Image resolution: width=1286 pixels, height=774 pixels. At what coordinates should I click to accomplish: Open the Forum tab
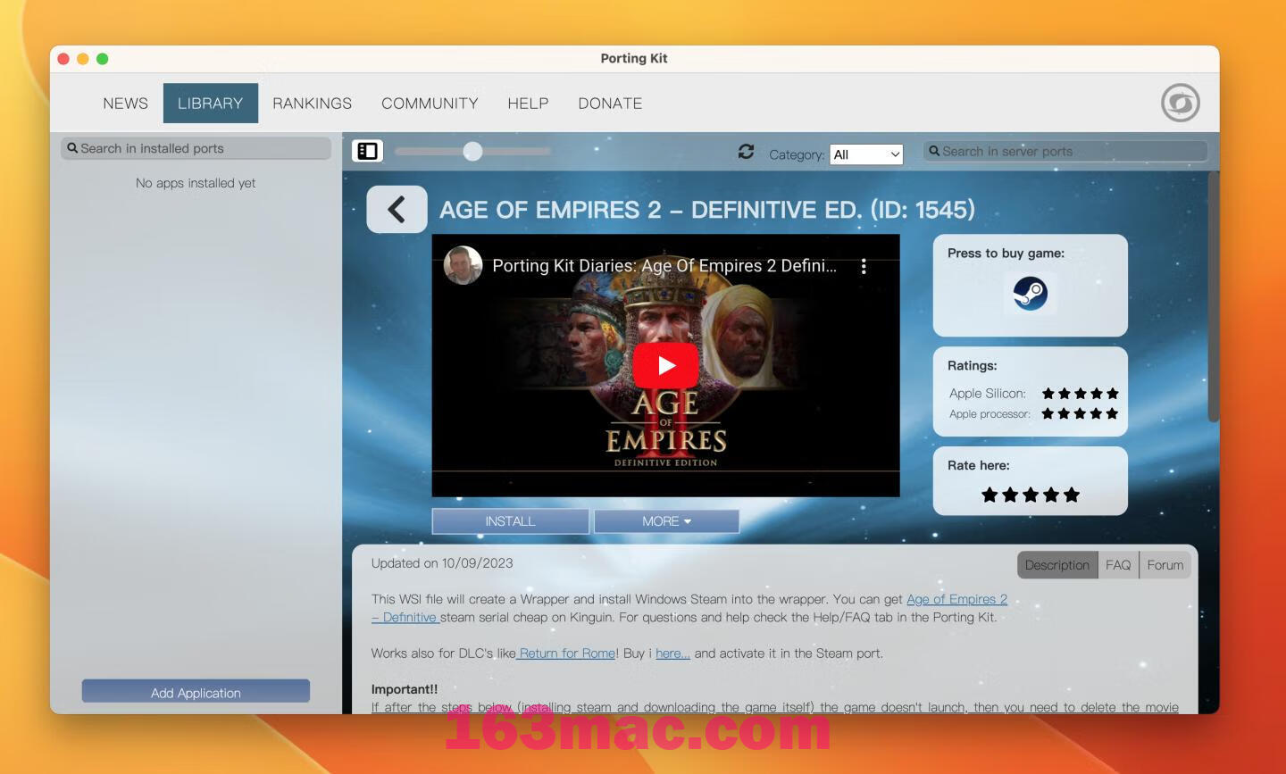(x=1165, y=565)
